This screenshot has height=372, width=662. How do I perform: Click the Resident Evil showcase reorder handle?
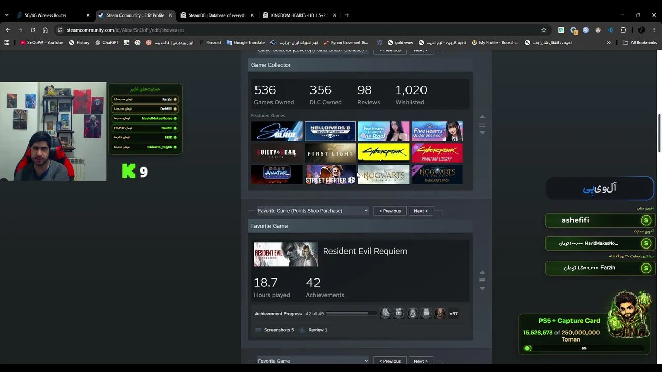pos(482,281)
